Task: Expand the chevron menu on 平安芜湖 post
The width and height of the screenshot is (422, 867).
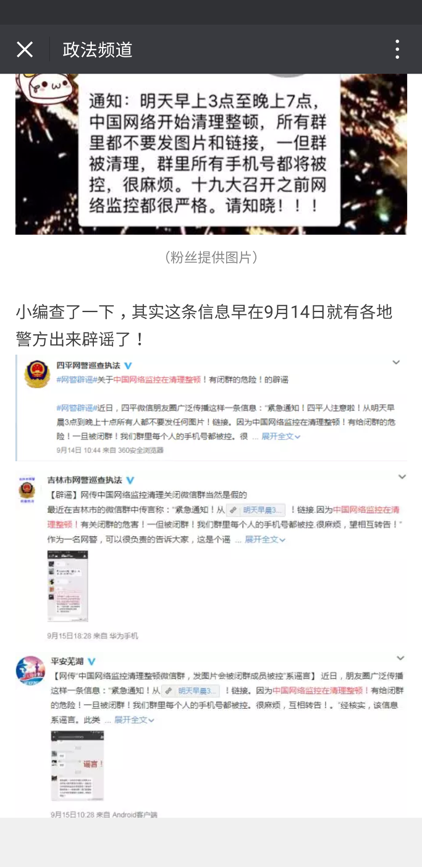Action: click(x=400, y=659)
